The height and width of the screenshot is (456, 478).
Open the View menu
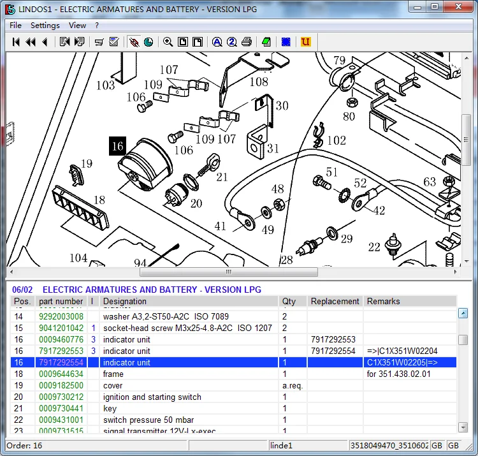point(77,26)
